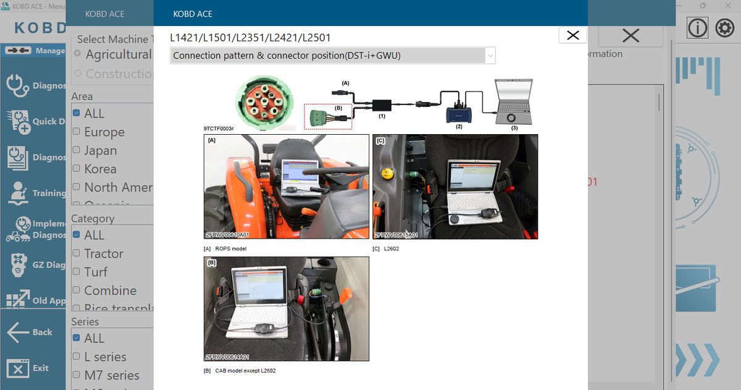Click the laptop (3) in the wiring diagram
Viewport: 741px width, 390px height.
(x=514, y=103)
